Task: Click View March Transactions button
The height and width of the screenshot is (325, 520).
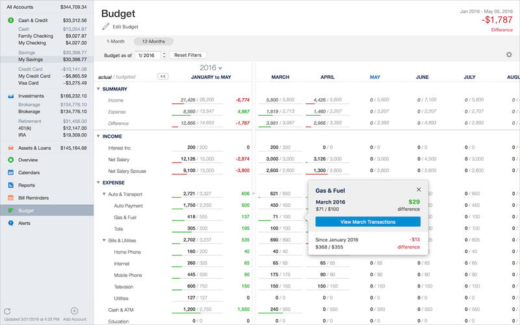Action: pyautogui.click(x=368, y=222)
